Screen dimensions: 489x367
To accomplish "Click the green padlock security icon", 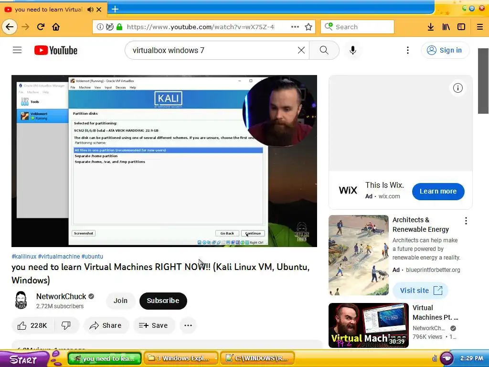I will [x=119, y=27].
